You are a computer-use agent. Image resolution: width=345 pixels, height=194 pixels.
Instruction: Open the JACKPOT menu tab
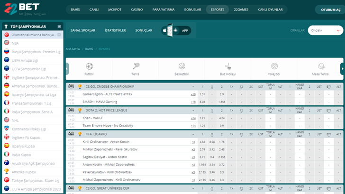(115, 9)
